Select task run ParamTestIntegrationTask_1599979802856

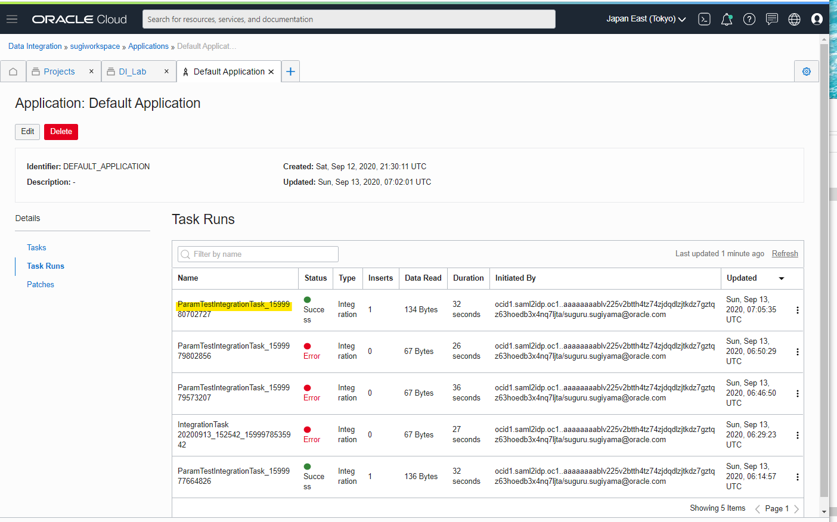pyautogui.click(x=234, y=351)
